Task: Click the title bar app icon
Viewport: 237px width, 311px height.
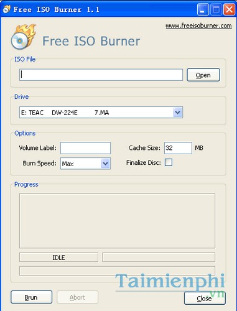Action: 7,9
